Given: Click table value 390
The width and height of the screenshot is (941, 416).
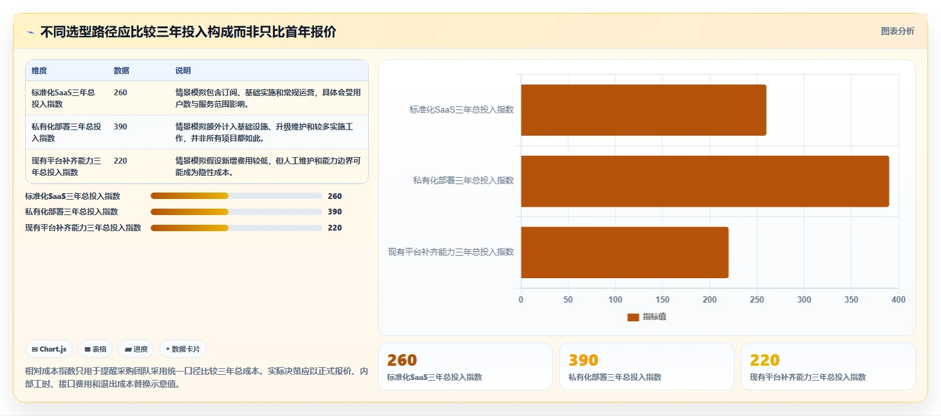Looking at the screenshot, I should 120,127.
